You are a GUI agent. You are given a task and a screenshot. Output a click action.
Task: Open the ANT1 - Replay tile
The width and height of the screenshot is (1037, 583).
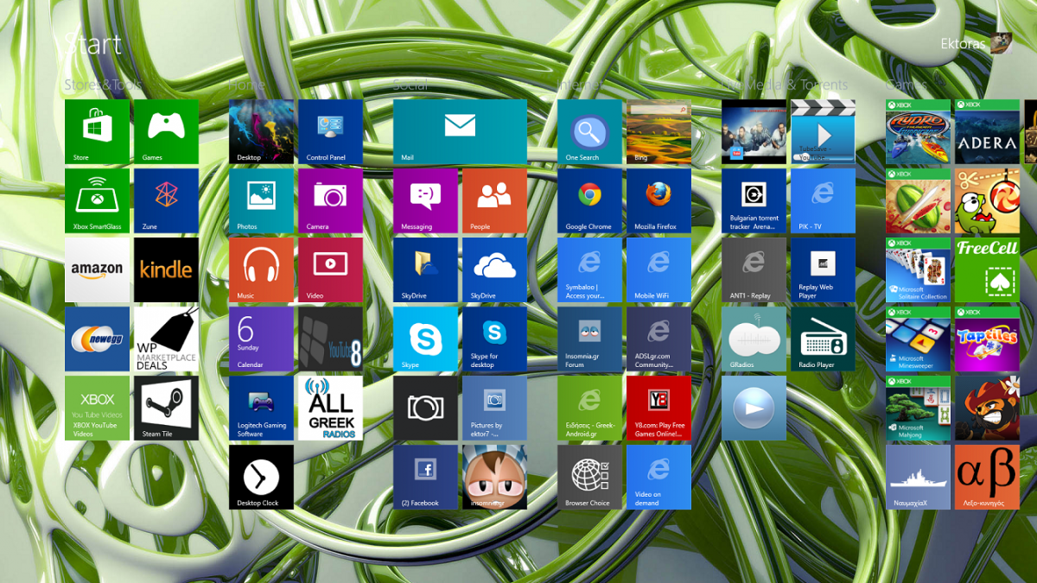(754, 269)
